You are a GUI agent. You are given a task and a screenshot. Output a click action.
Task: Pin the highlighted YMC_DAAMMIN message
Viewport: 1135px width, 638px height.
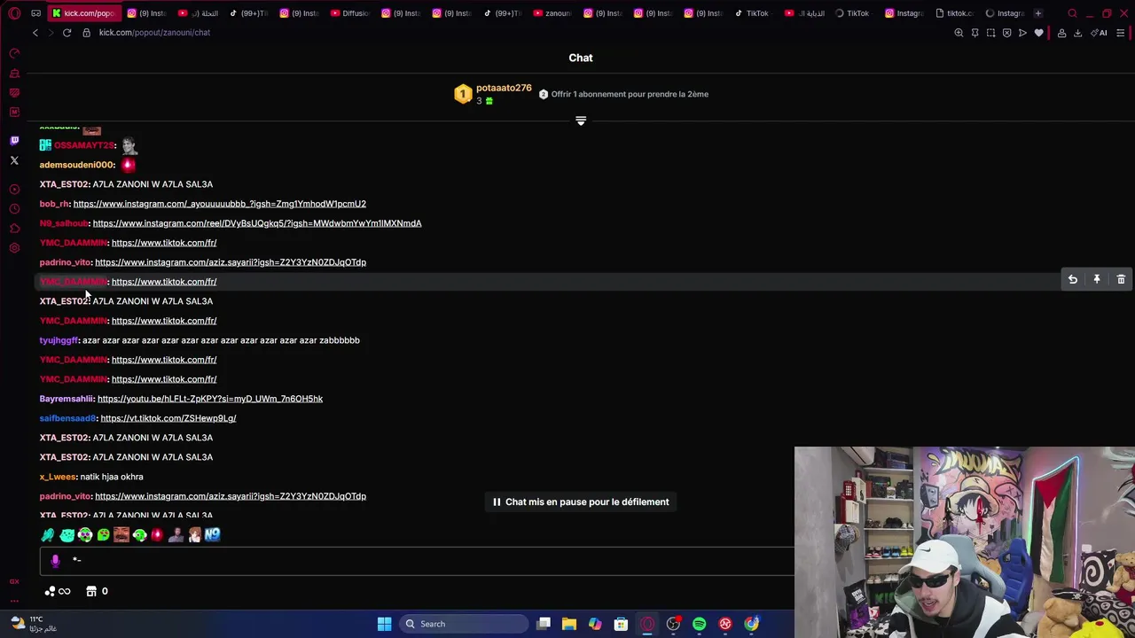pyautogui.click(x=1097, y=280)
